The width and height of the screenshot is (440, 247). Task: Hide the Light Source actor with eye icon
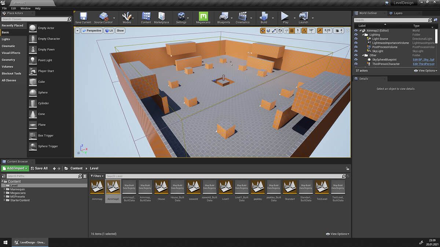click(356, 39)
